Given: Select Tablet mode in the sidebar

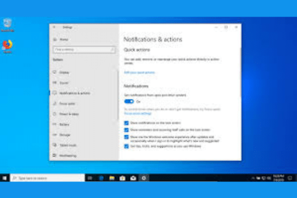Looking at the screenshot, I should click(x=68, y=146).
